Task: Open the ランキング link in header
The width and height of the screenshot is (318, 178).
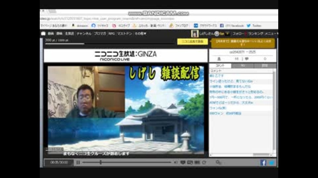Action: point(255,34)
